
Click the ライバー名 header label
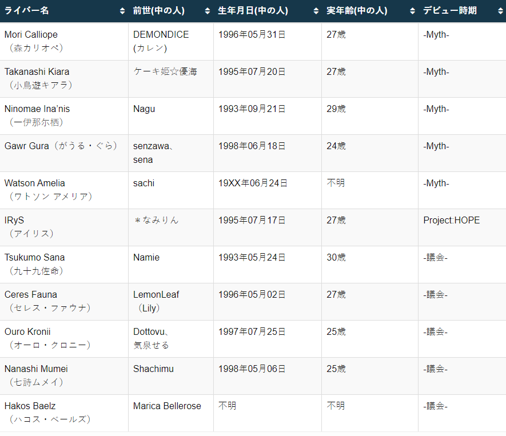(x=27, y=11)
